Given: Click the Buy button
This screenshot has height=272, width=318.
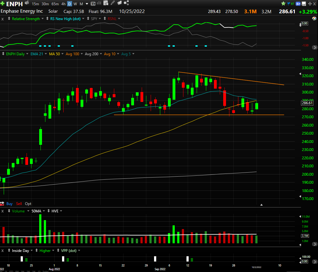Looking at the screenshot, I should pyautogui.click(x=9, y=204).
